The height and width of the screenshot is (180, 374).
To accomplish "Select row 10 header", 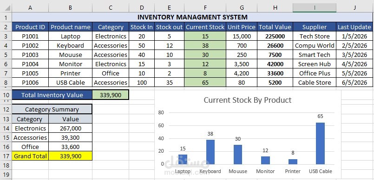I will click(6, 95).
